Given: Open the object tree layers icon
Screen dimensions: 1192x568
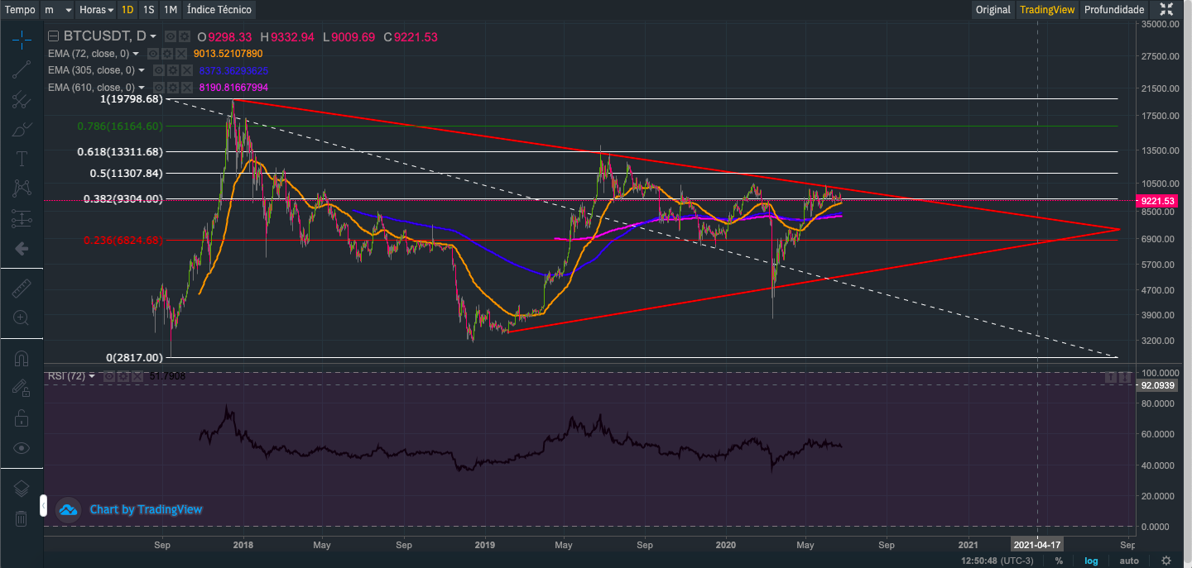Looking at the screenshot, I should point(22,489).
